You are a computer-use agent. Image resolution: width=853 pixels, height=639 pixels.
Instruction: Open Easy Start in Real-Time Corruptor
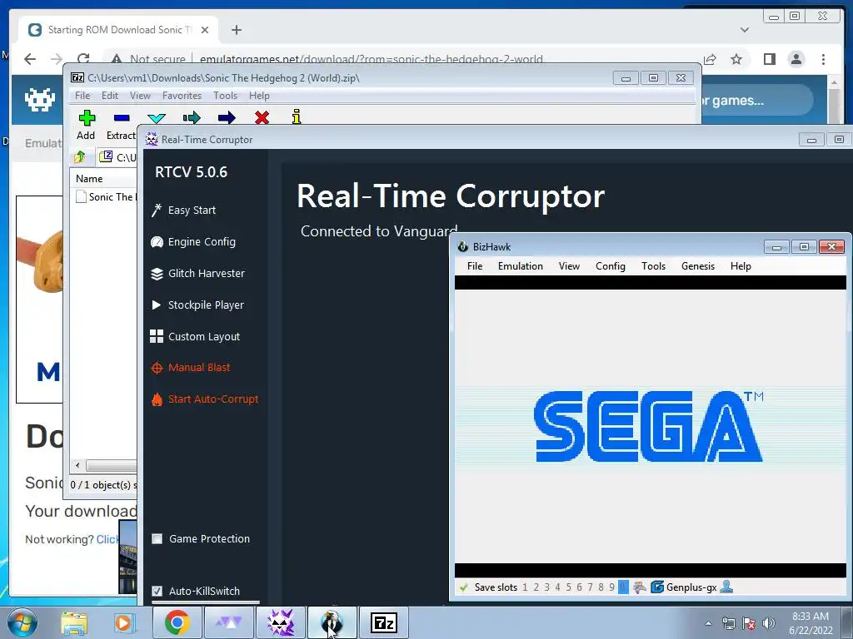pos(184,211)
